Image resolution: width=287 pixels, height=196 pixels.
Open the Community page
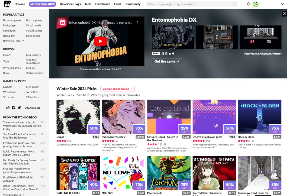(x=133, y=4)
